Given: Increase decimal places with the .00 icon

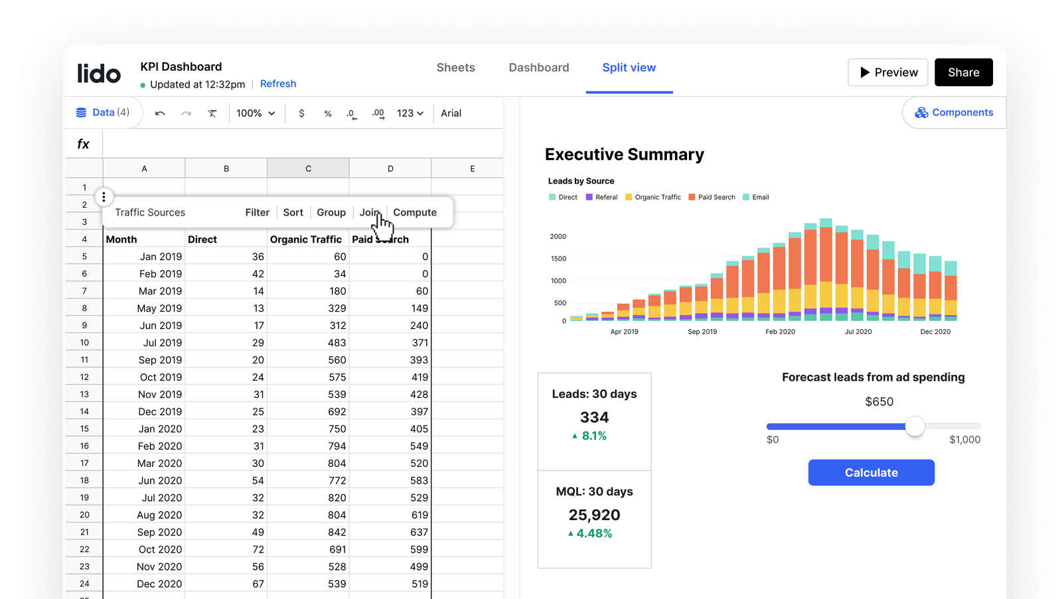Looking at the screenshot, I should point(378,113).
